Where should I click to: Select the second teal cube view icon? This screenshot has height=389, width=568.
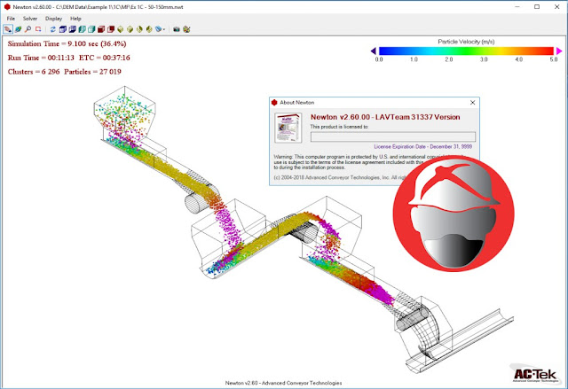(x=91, y=29)
